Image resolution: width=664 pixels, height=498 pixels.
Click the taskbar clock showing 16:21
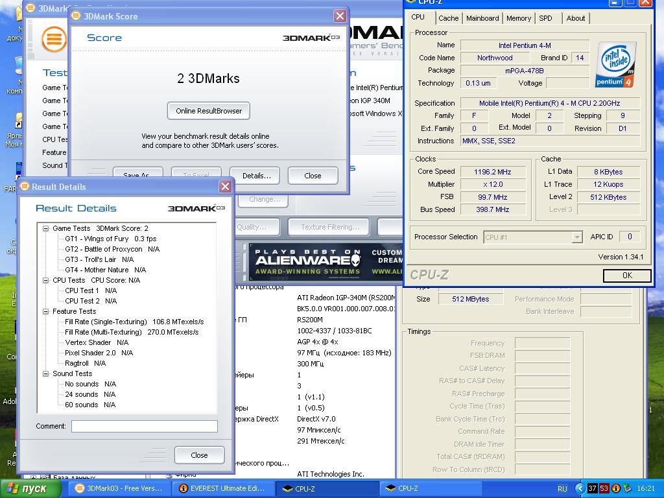click(645, 489)
